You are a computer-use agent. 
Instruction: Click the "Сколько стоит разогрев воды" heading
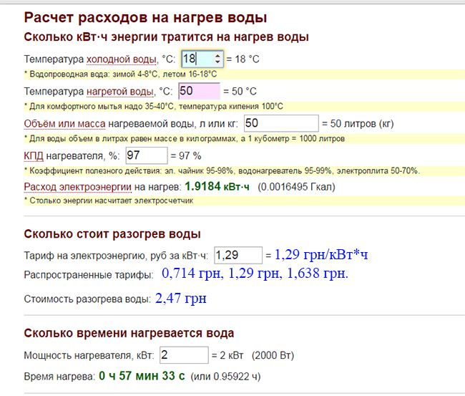point(112,234)
